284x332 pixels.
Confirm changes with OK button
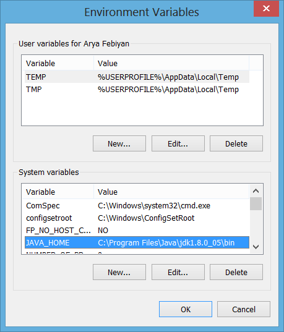pos(186,309)
